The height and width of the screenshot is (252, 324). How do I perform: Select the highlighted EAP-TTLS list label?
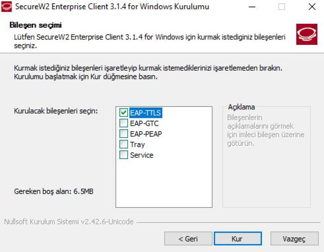[x=146, y=113]
